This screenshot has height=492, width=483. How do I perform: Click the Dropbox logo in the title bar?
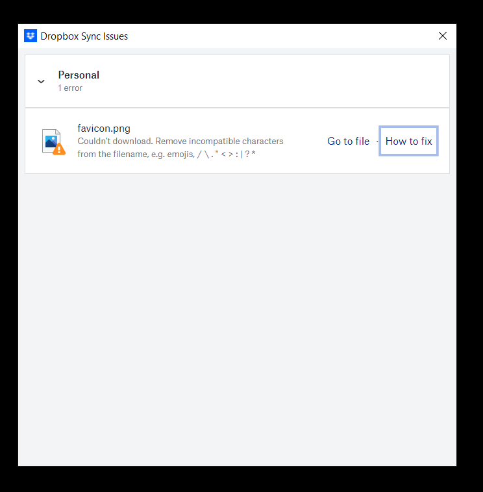pyautogui.click(x=31, y=36)
